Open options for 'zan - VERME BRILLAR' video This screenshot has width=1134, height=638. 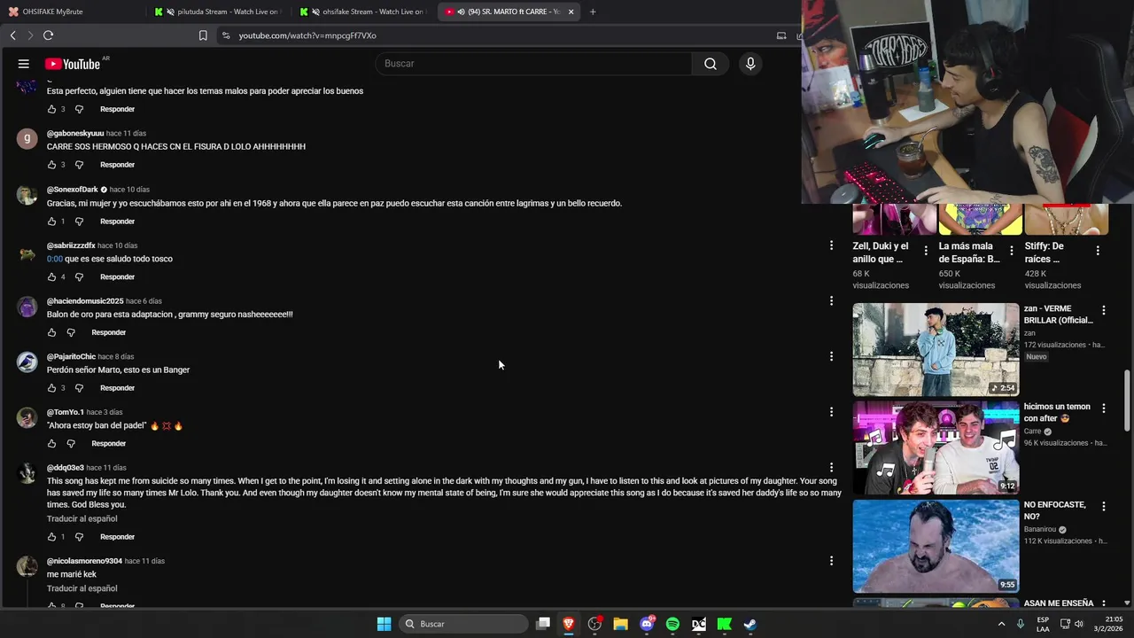pos(1104,310)
